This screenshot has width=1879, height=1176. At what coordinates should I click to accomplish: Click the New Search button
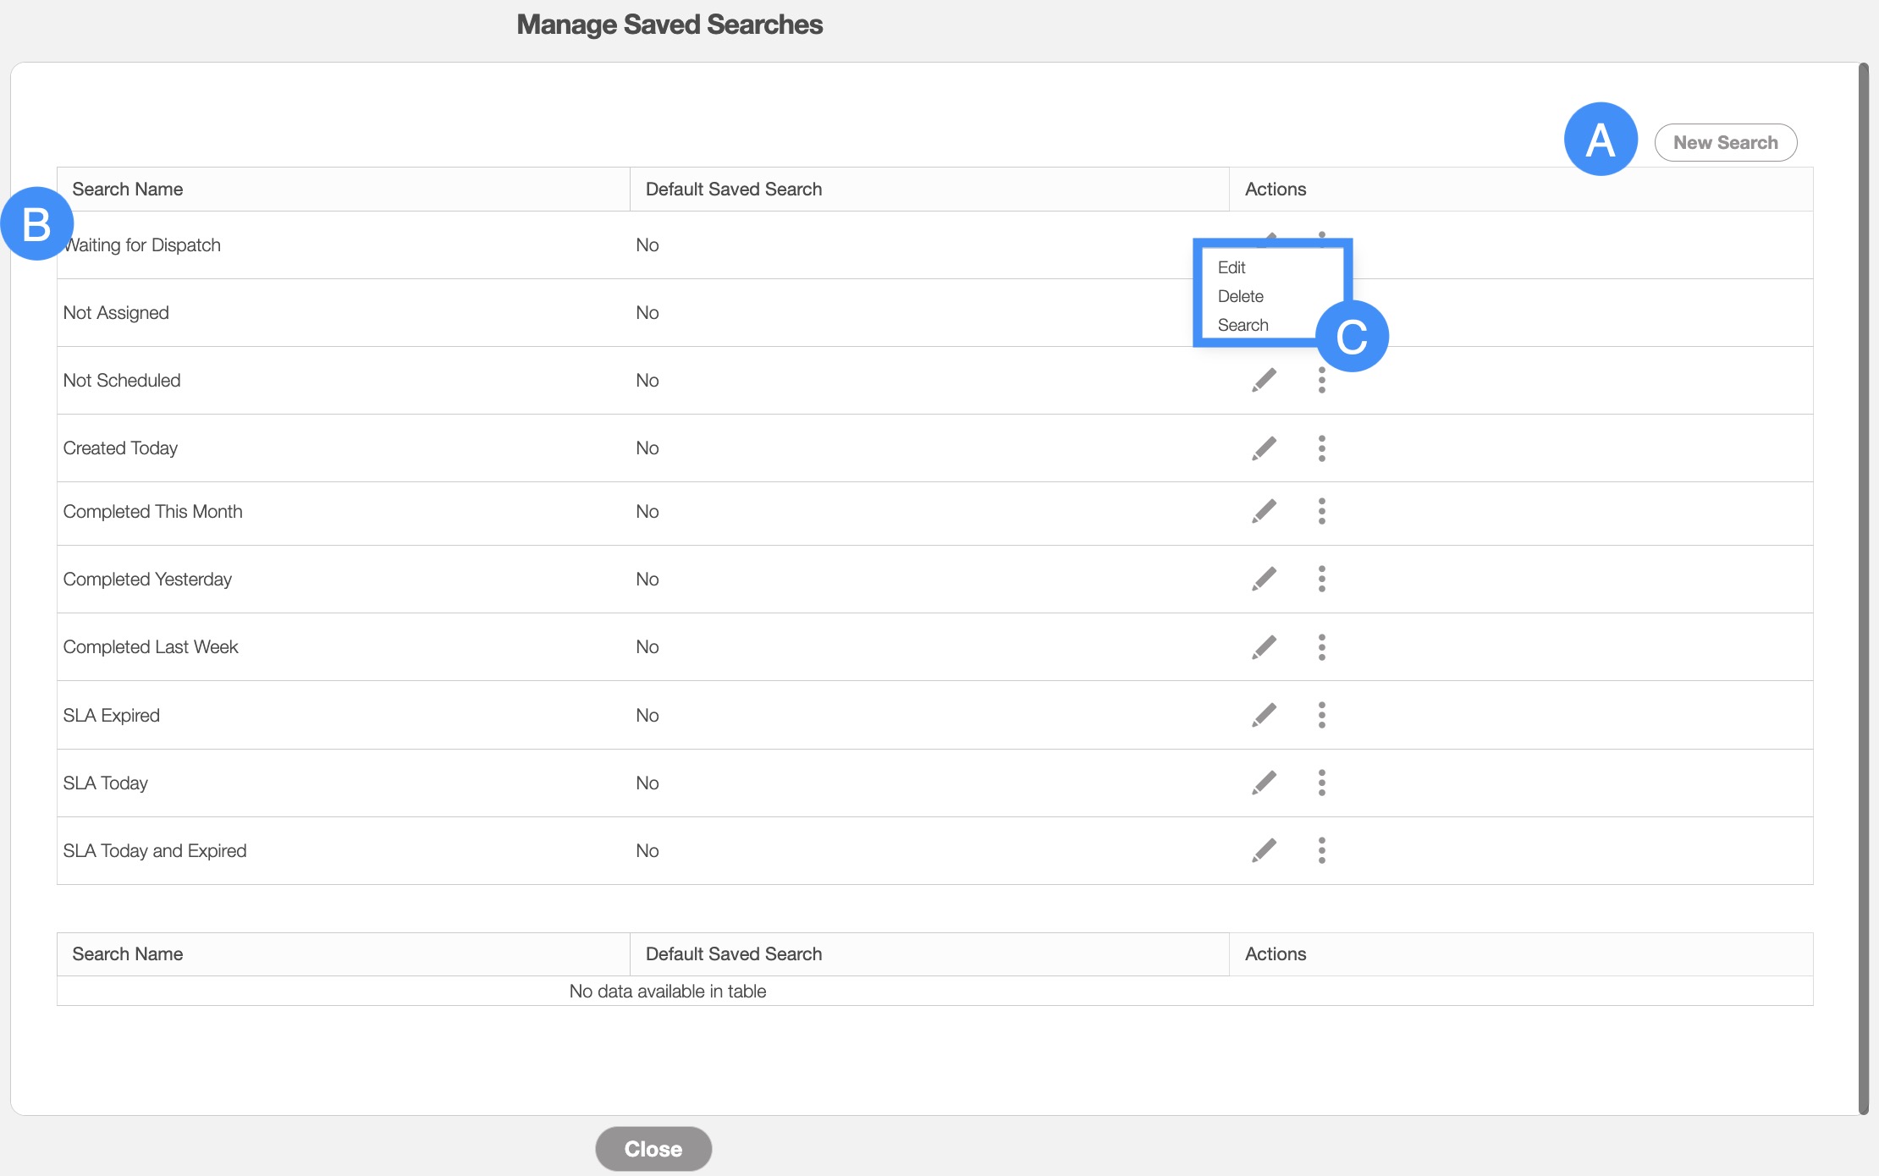coord(1725,142)
